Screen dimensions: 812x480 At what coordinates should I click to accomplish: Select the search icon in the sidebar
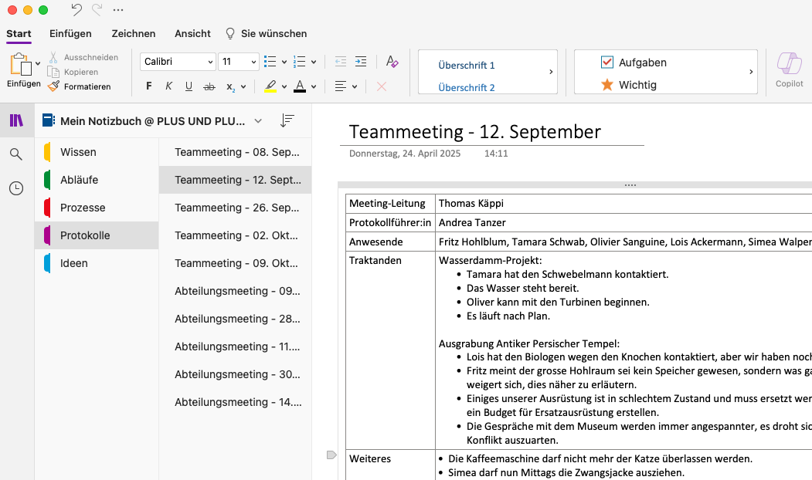[15, 154]
